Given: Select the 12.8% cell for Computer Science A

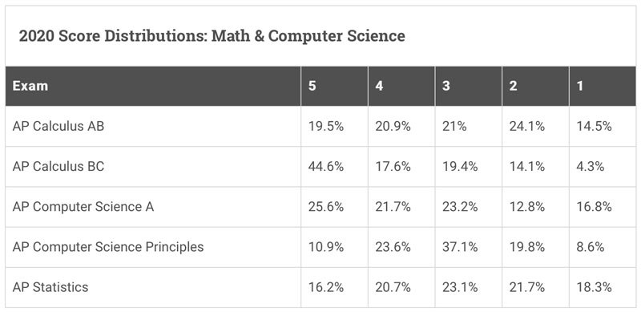Looking at the screenshot, I should 535,207.
